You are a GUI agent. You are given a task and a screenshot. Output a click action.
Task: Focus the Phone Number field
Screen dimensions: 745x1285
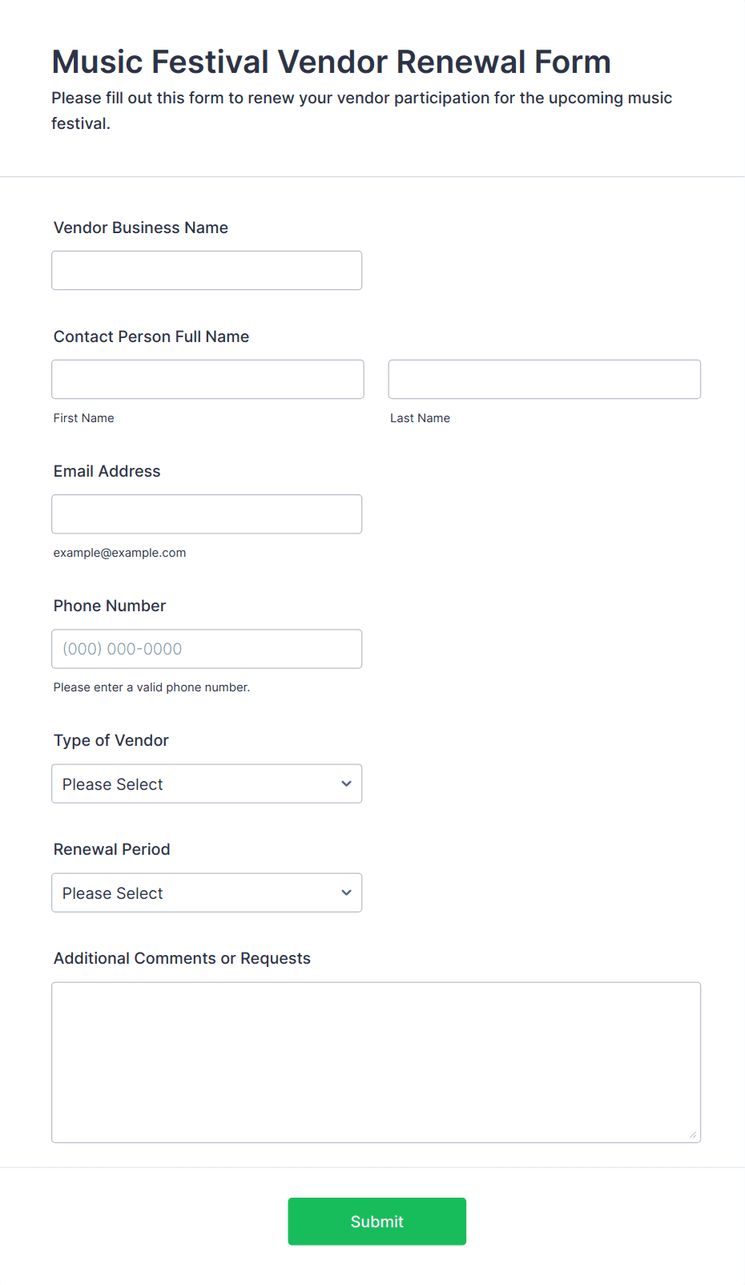(207, 649)
